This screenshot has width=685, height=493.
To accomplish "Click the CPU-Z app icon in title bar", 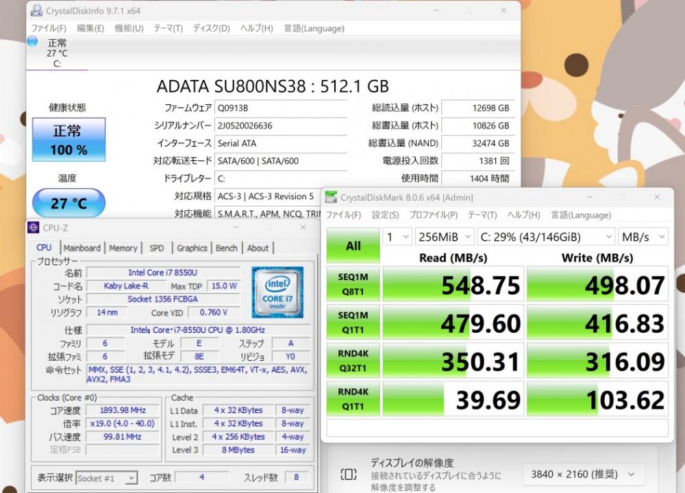I will [x=33, y=227].
